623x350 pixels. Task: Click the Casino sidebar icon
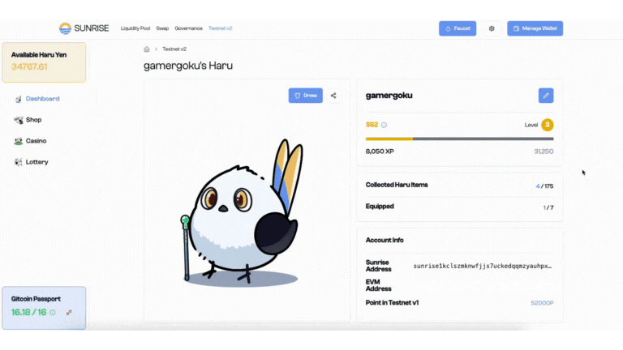pyautogui.click(x=19, y=141)
